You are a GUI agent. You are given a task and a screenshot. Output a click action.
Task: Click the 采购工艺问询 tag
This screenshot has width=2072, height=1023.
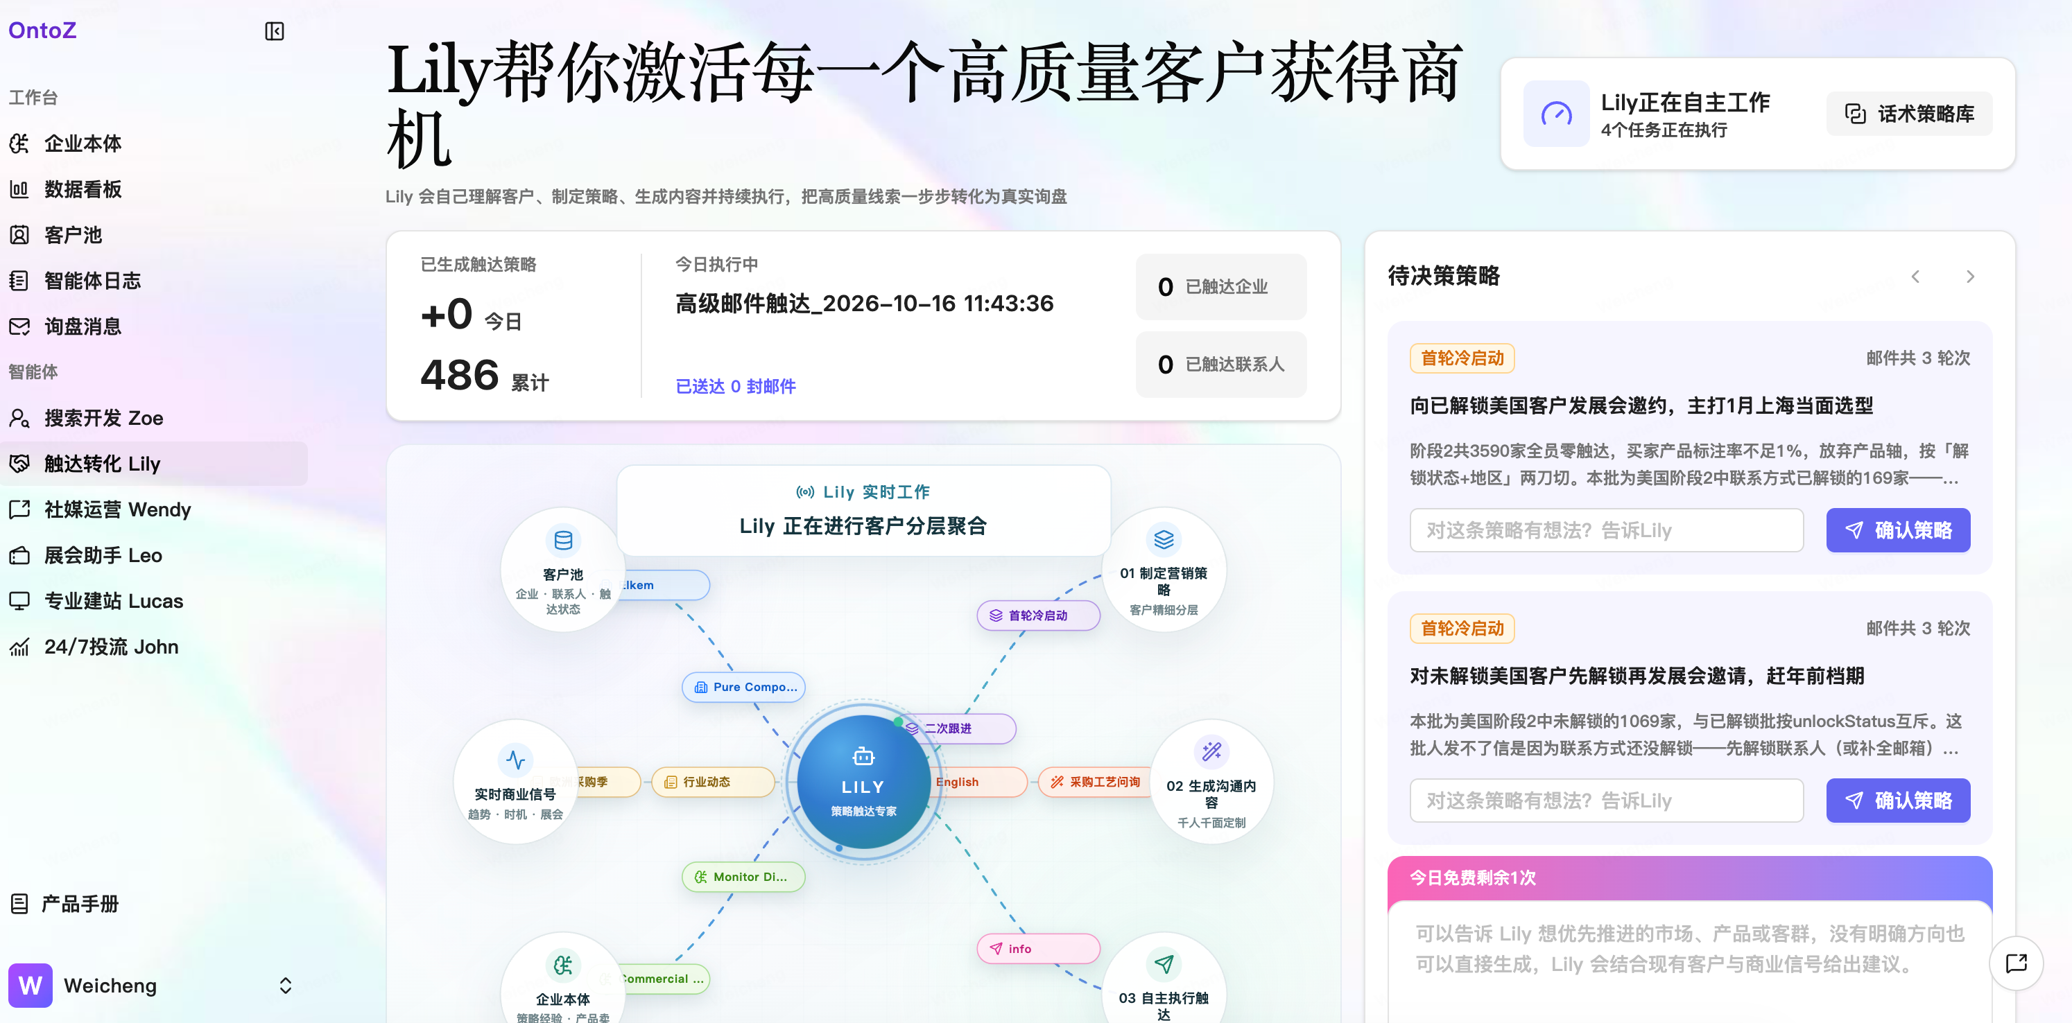[1096, 782]
